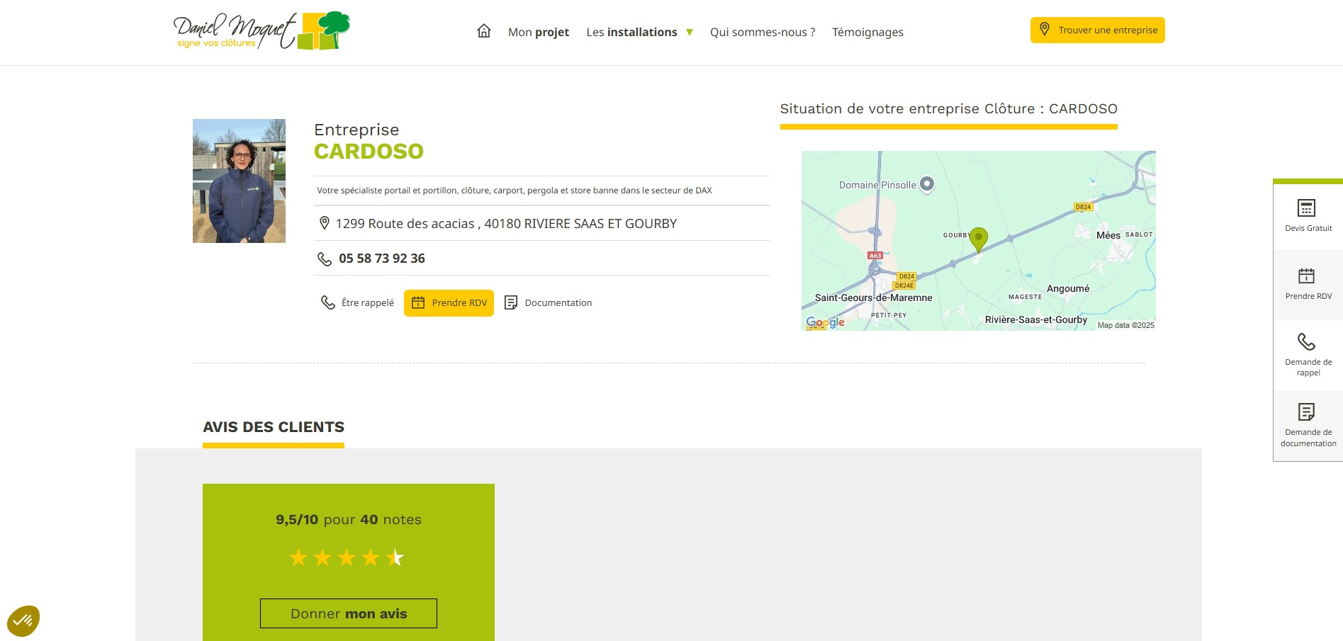The width and height of the screenshot is (1343, 641).
Task: Click the Daniel Moquet logo
Action: tap(262, 31)
